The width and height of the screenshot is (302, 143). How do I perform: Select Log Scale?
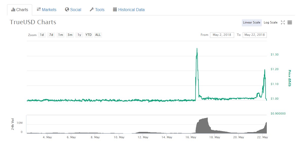click(x=271, y=22)
